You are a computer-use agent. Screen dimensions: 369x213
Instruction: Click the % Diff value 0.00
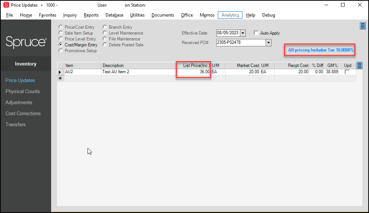(317, 72)
